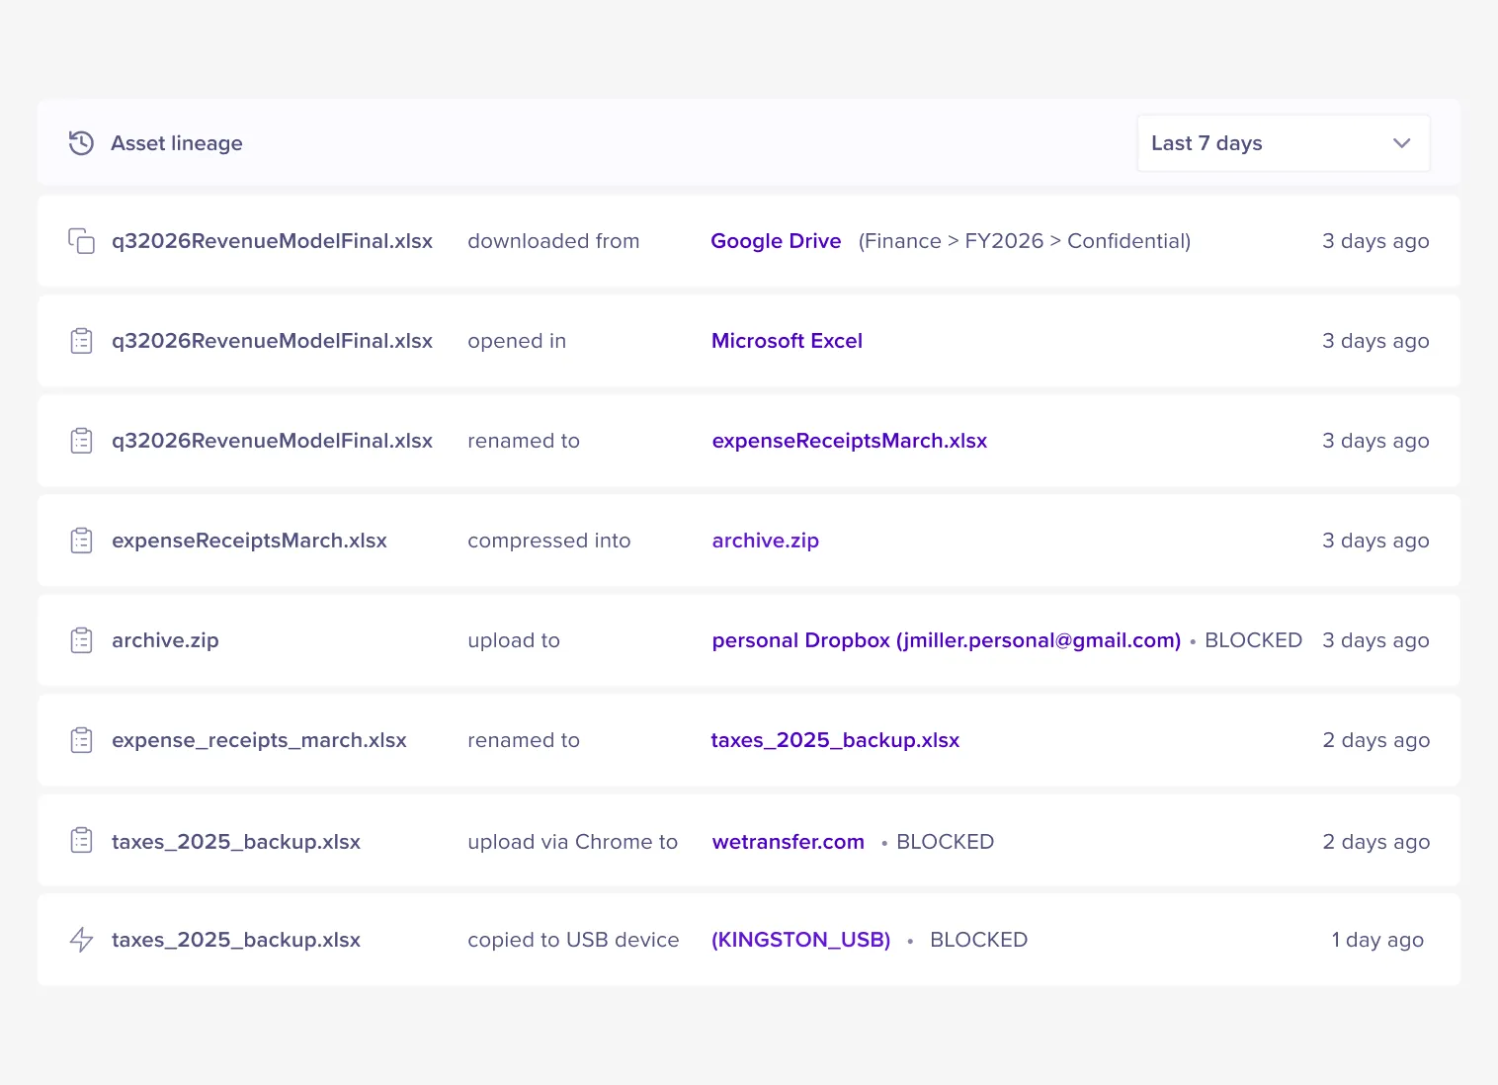The width and height of the screenshot is (1498, 1085).
Task: Click the taxes_2025_backup.xlsx link in the renamed row
Action: pyautogui.click(x=835, y=740)
